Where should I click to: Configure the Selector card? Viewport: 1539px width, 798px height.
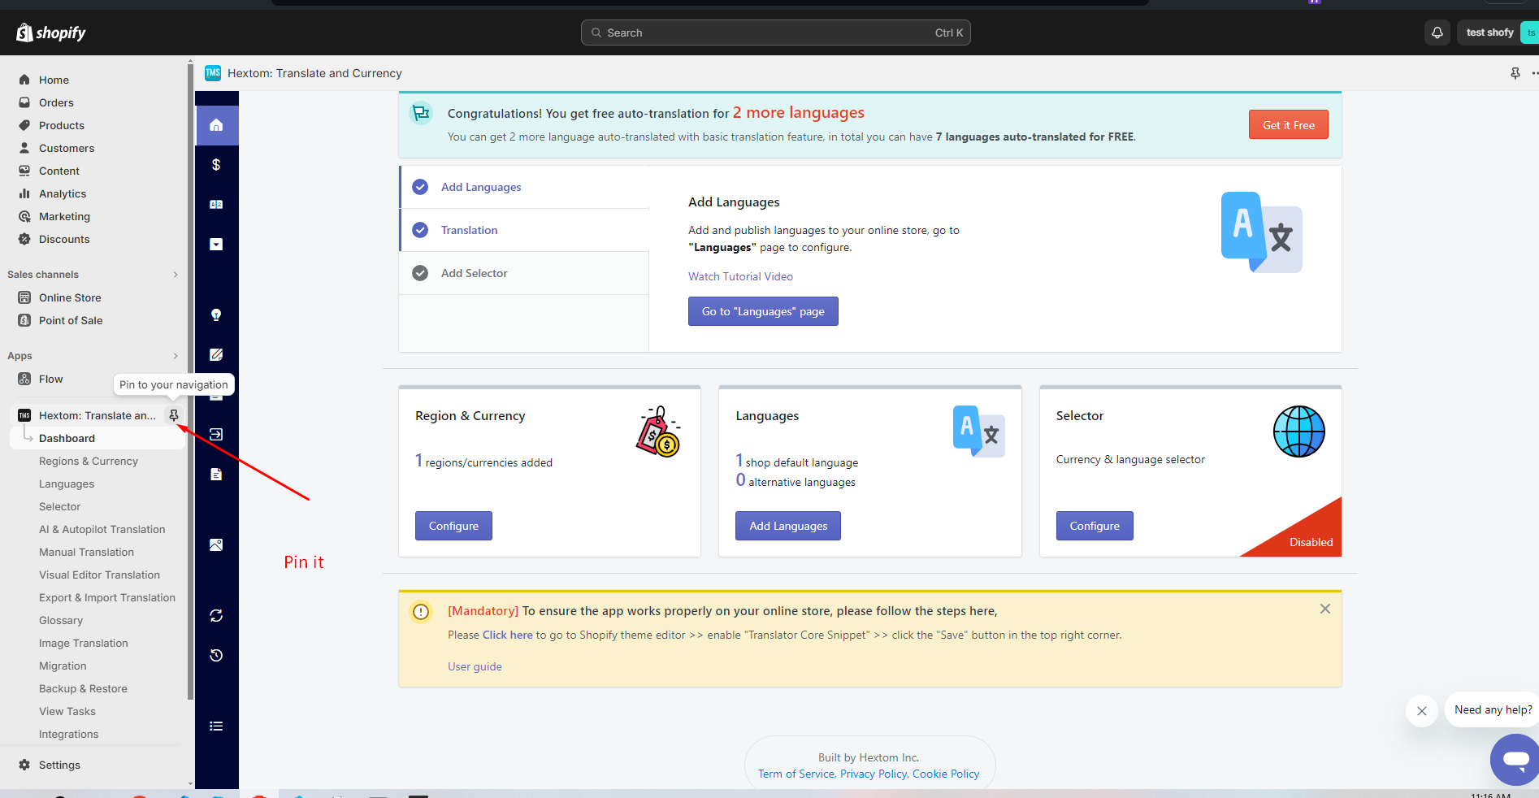pos(1095,526)
